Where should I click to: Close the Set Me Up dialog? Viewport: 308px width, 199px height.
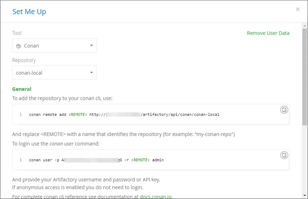coord(298,9)
